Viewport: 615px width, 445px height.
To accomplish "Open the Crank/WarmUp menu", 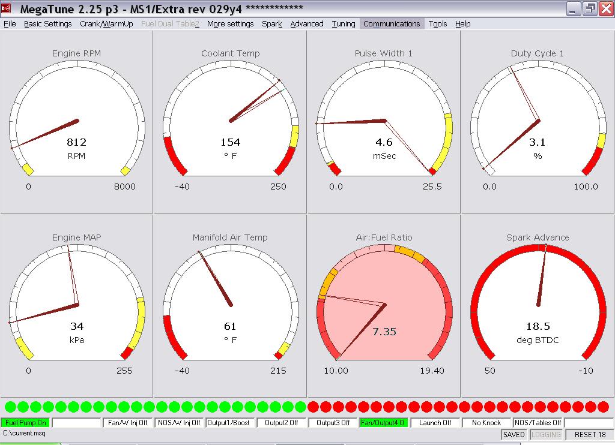I will 106,24.
